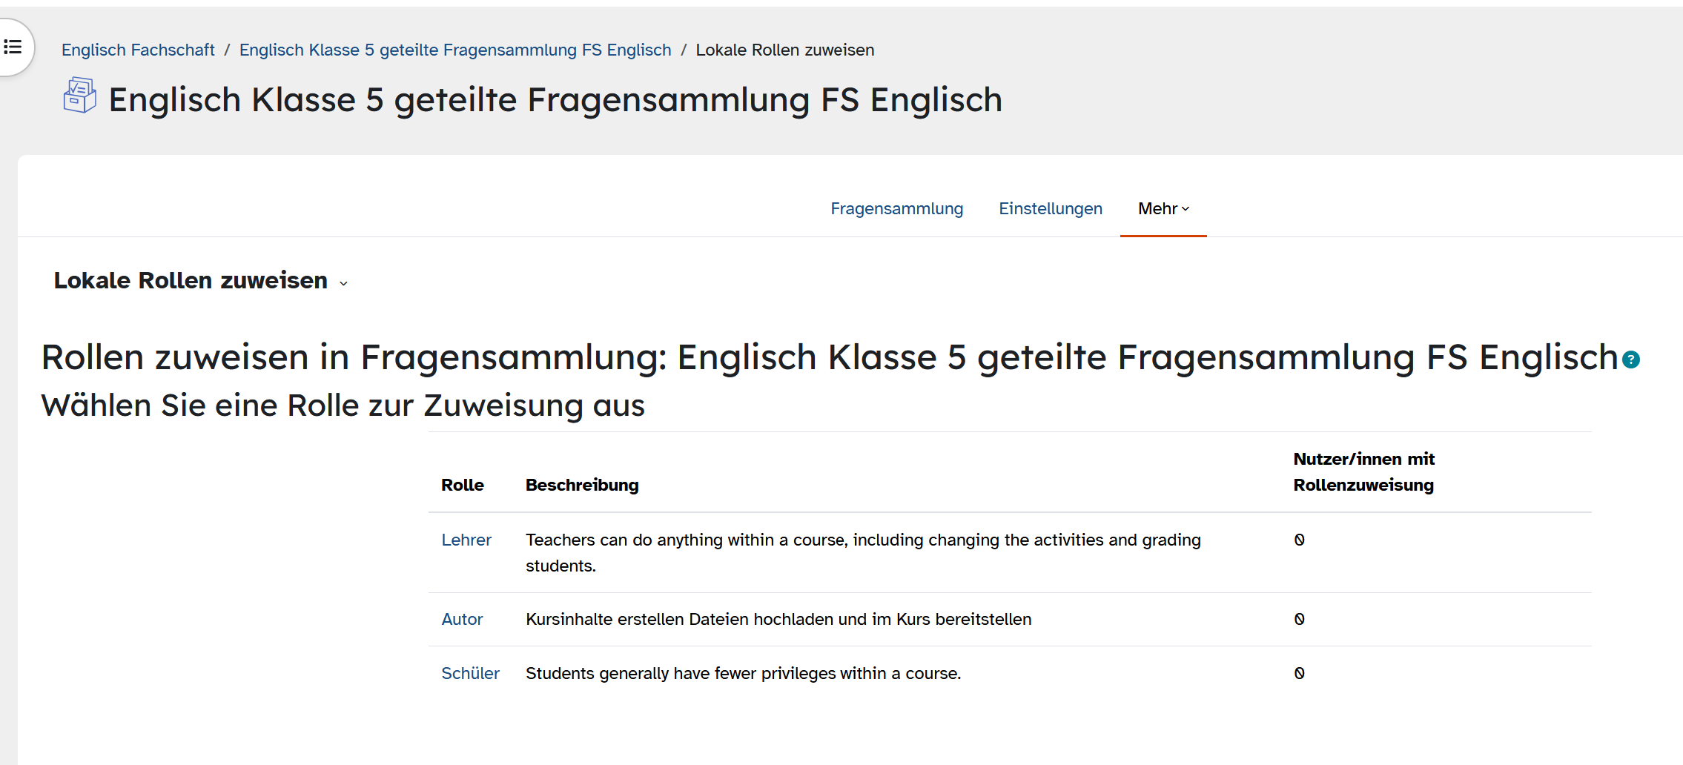Click the chevron next to Lokale Rollen zuweisen

click(x=343, y=283)
